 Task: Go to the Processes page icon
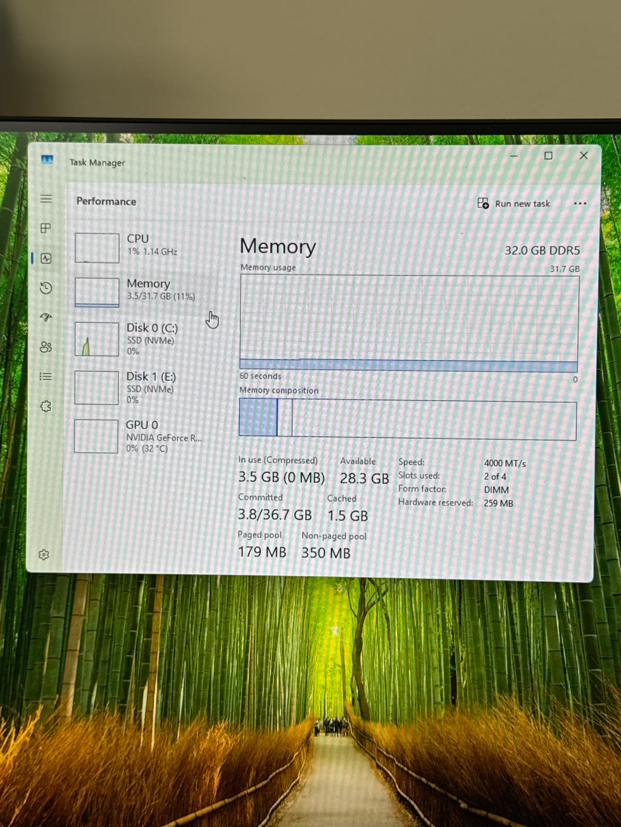[45, 228]
